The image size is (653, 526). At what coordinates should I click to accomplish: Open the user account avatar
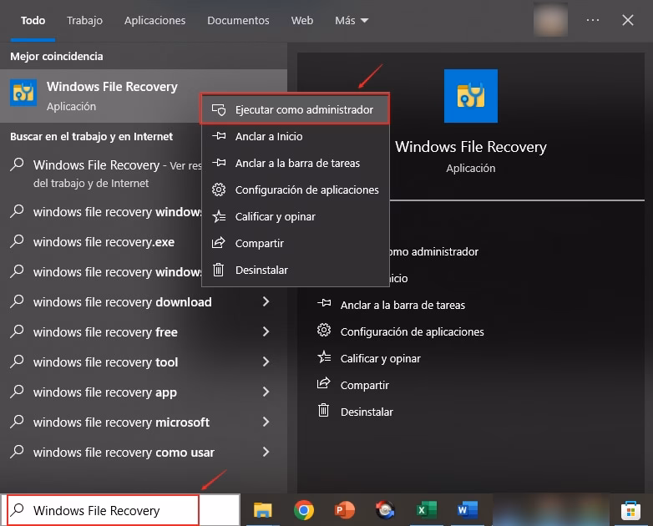click(x=550, y=19)
